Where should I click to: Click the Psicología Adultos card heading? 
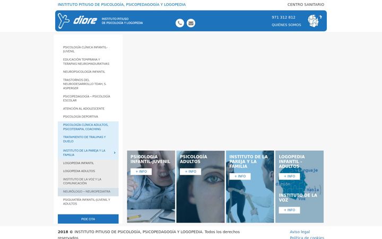194,159
